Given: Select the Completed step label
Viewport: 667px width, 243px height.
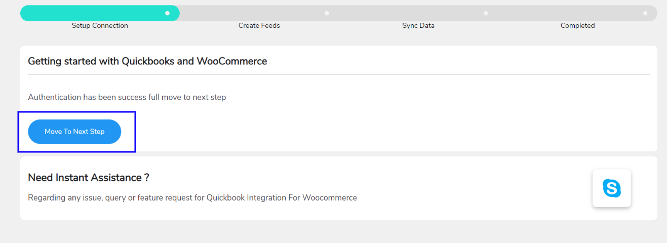Looking at the screenshot, I should (x=577, y=25).
